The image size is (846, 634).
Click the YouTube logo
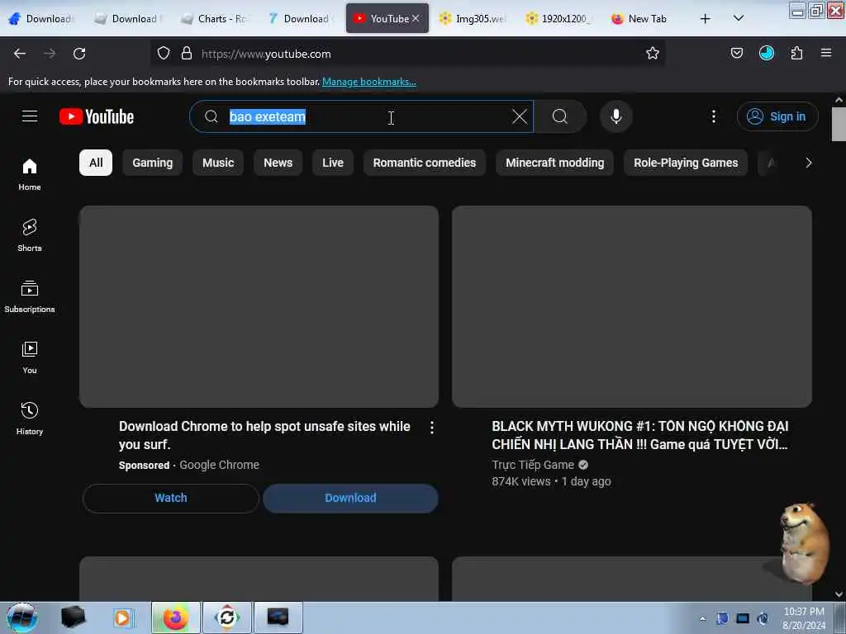(x=97, y=116)
